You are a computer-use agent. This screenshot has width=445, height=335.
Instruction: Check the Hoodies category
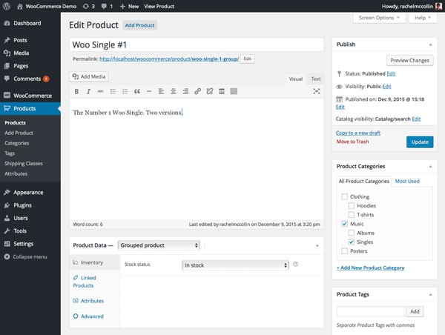[352, 205]
